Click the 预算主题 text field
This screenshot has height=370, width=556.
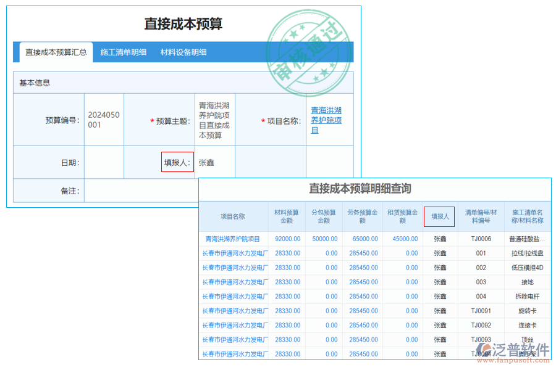coord(214,120)
